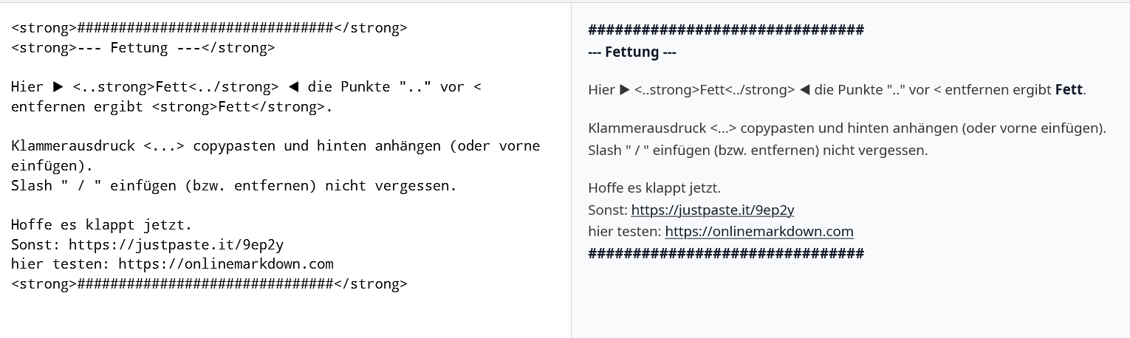Click the "--- Fettung ---" source line in the editor
This screenshot has width=1130, height=338.
tap(143, 48)
